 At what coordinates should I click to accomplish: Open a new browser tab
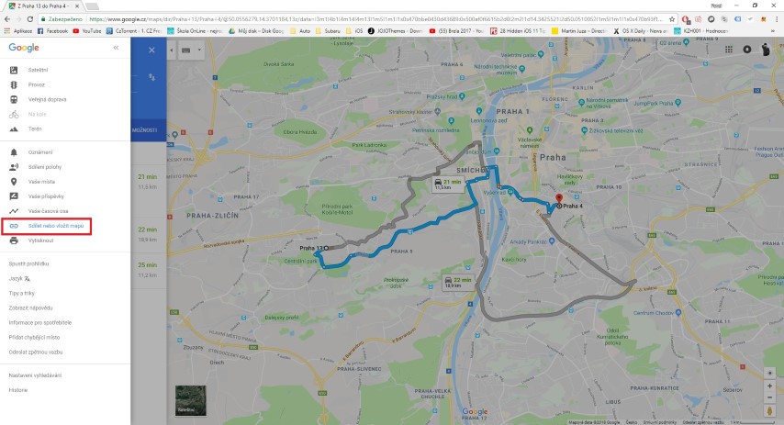92,6
